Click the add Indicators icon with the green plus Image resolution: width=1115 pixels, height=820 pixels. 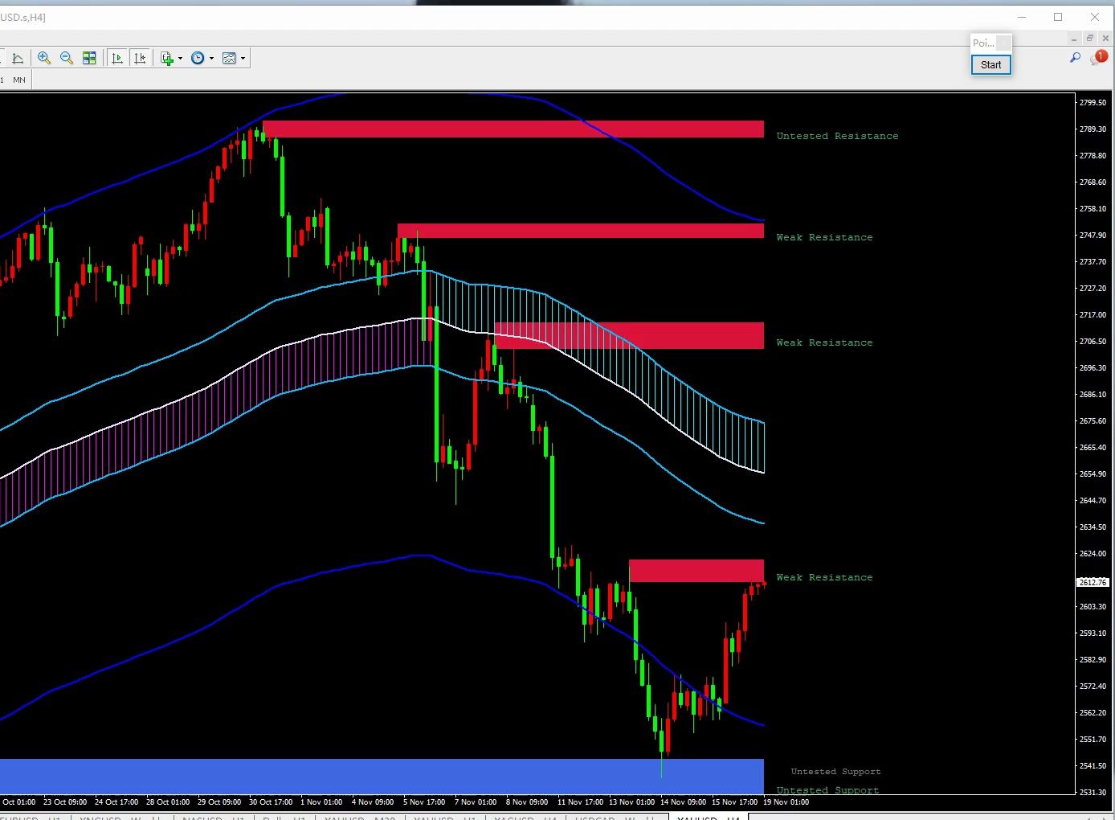[167, 58]
